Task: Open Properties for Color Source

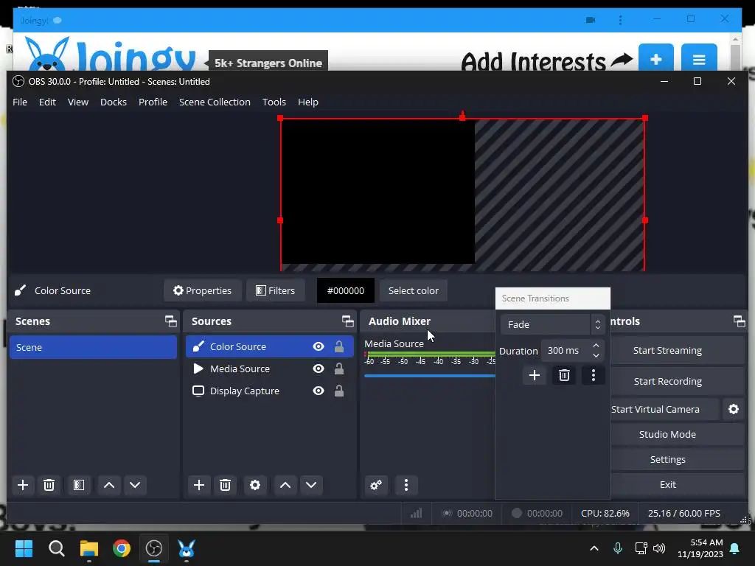Action: [x=203, y=290]
